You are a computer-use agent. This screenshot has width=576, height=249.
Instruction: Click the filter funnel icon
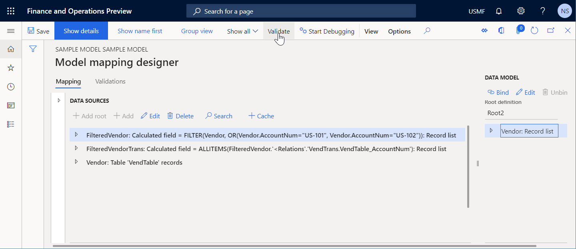33,49
